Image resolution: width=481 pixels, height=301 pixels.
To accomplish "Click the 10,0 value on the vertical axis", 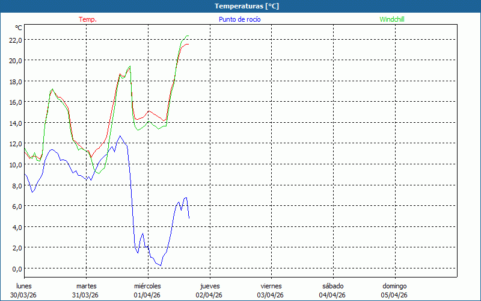I will (15, 164).
